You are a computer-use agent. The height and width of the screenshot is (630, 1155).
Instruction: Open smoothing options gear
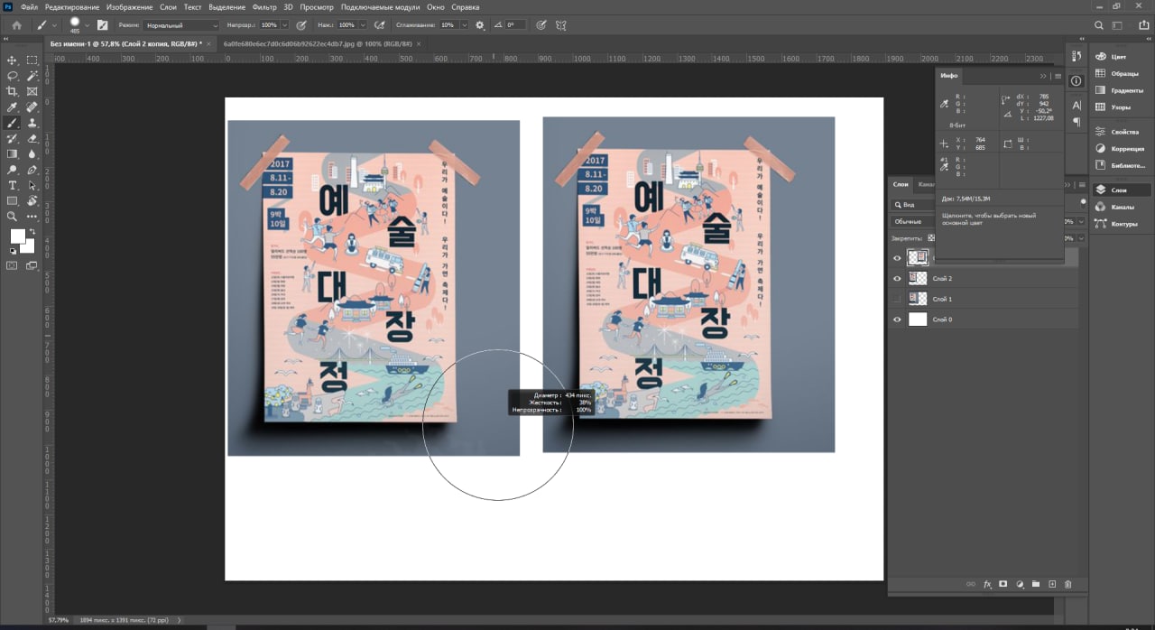click(x=479, y=25)
